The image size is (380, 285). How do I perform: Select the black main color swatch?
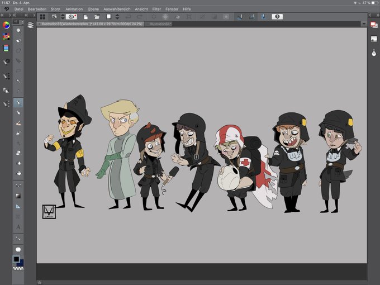click(16, 259)
